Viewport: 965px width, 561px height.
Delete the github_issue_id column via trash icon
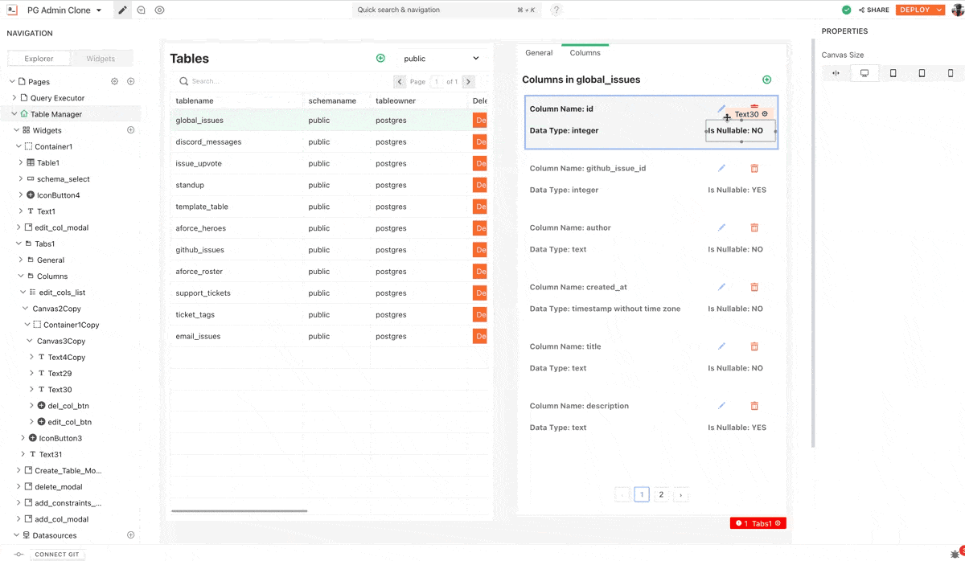[x=754, y=169]
